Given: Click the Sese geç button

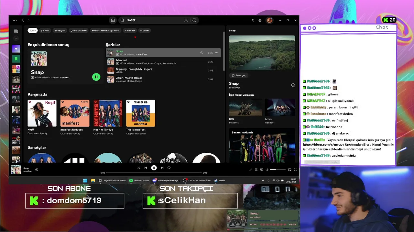Looking at the screenshot, I should pyautogui.click(x=239, y=75).
